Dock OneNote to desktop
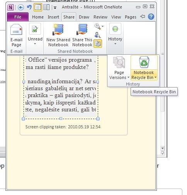Viewport: 187px width, 195px height. [46, 7]
